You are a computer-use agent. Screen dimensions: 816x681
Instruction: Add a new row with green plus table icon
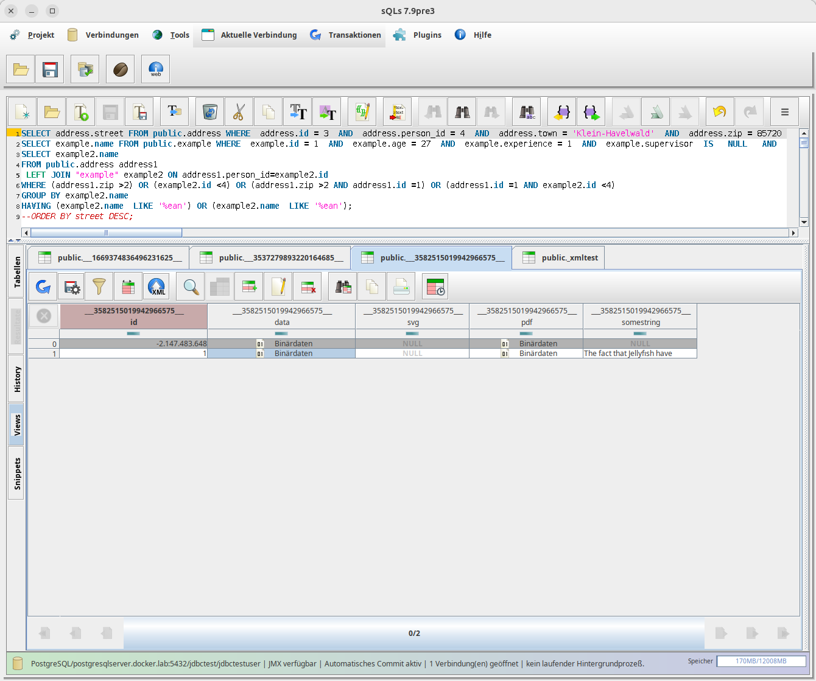(249, 287)
